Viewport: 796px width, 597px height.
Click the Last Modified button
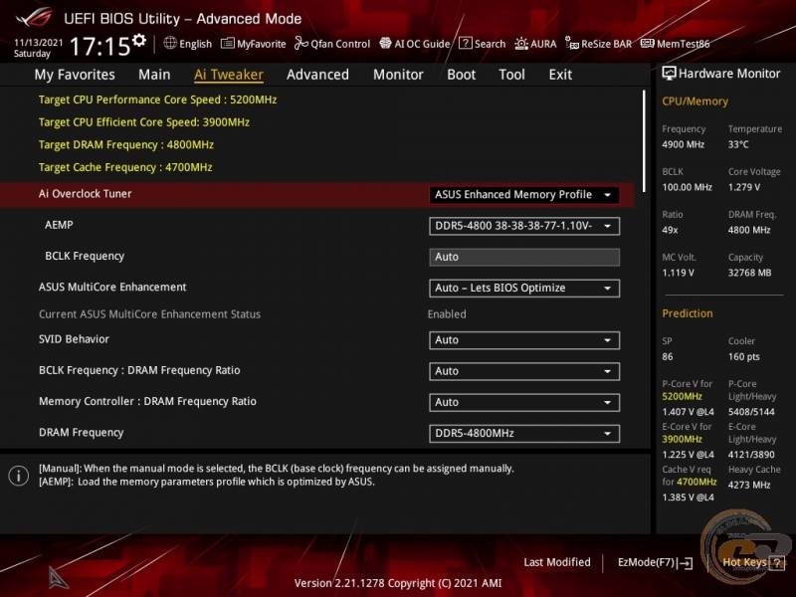[x=557, y=562]
